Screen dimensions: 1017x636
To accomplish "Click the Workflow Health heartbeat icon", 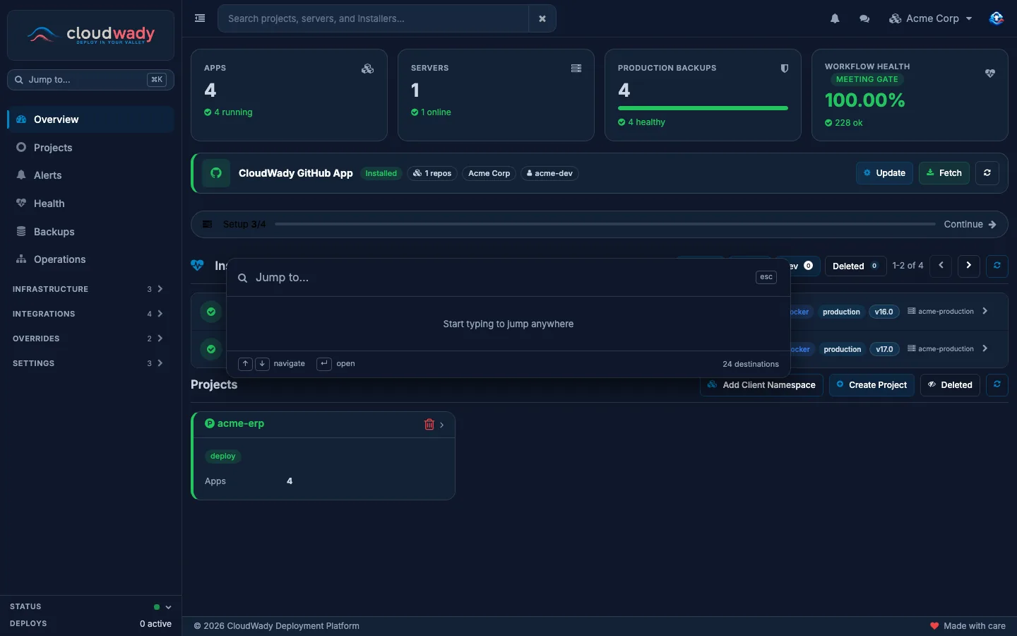I will point(990,73).
